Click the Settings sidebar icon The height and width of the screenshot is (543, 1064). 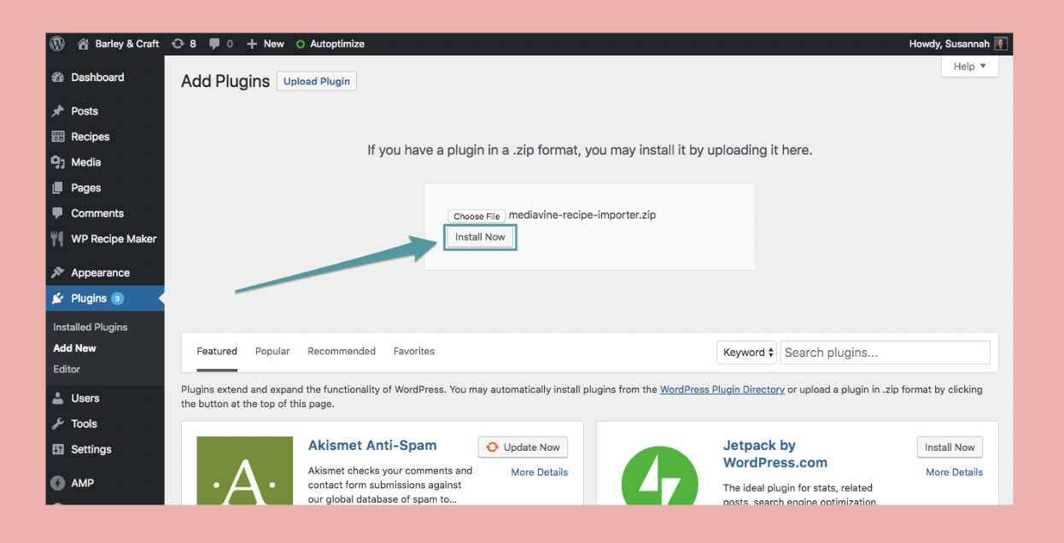pyautogui.click(x=58, y=449)
